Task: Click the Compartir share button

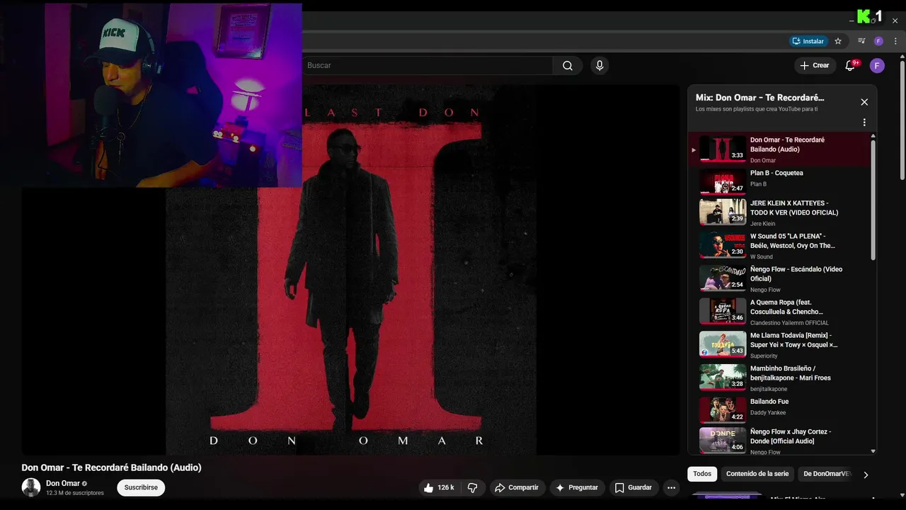Action: (517, 487)
